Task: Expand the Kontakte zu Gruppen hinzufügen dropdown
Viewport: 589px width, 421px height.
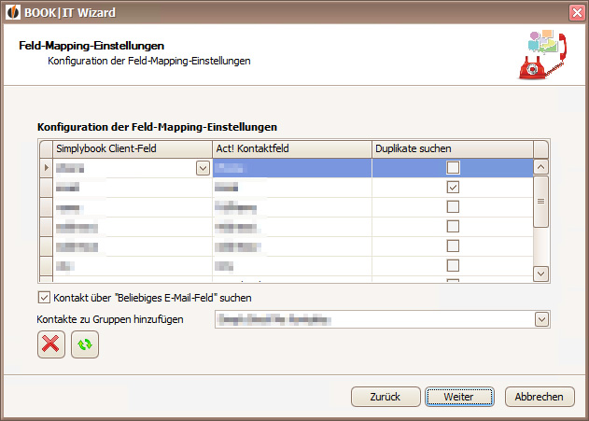Action: pos(541,319)
